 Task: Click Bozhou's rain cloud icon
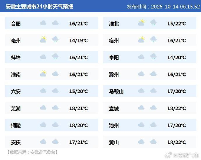[55, 40]
